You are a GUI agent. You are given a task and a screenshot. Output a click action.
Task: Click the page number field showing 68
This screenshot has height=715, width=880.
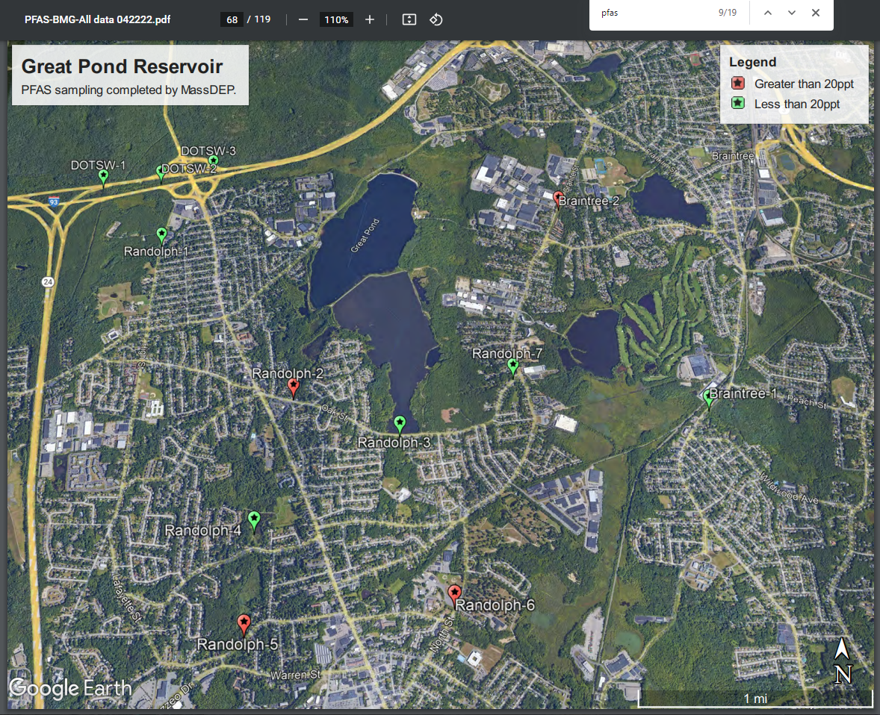click(232, 19)
